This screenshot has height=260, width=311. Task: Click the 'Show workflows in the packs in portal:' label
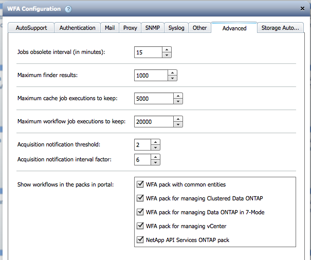[65, 184]
